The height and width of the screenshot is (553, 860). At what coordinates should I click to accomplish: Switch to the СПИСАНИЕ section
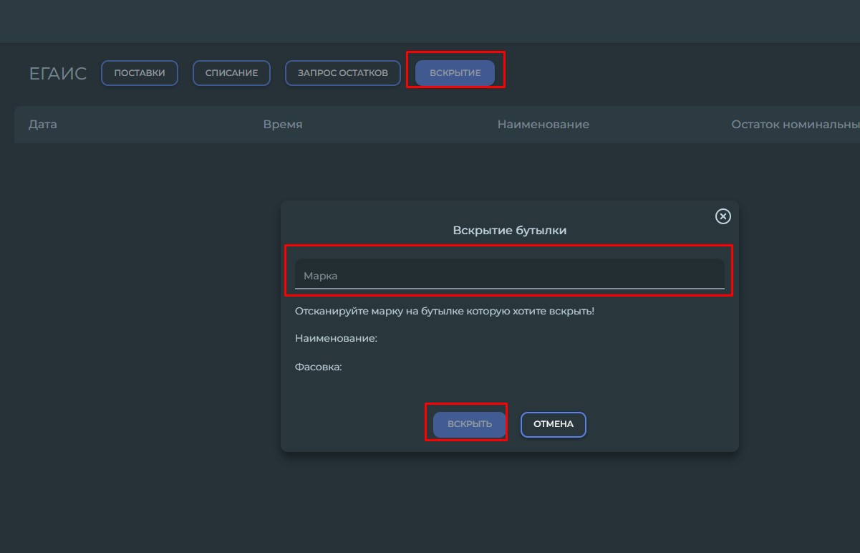(x=231, y=73)
